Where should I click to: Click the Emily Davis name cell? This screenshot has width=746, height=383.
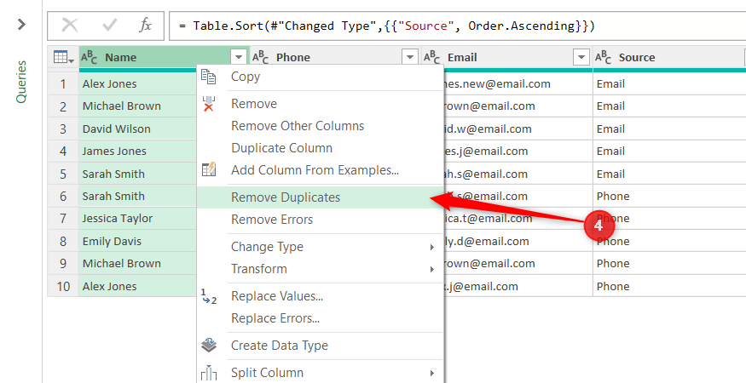click(x=138, y=242)
